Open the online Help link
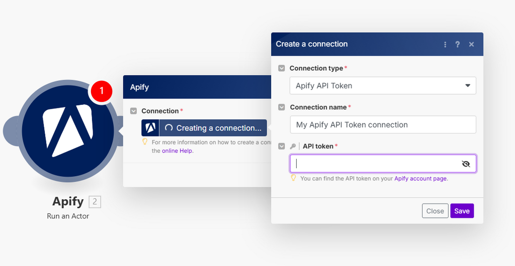The height and width of the screenshot is (266, 515). [177, 151]
